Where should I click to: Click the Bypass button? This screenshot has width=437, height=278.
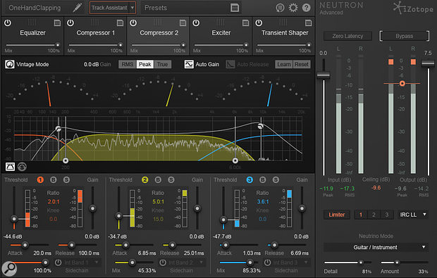[x=405, y=36]
